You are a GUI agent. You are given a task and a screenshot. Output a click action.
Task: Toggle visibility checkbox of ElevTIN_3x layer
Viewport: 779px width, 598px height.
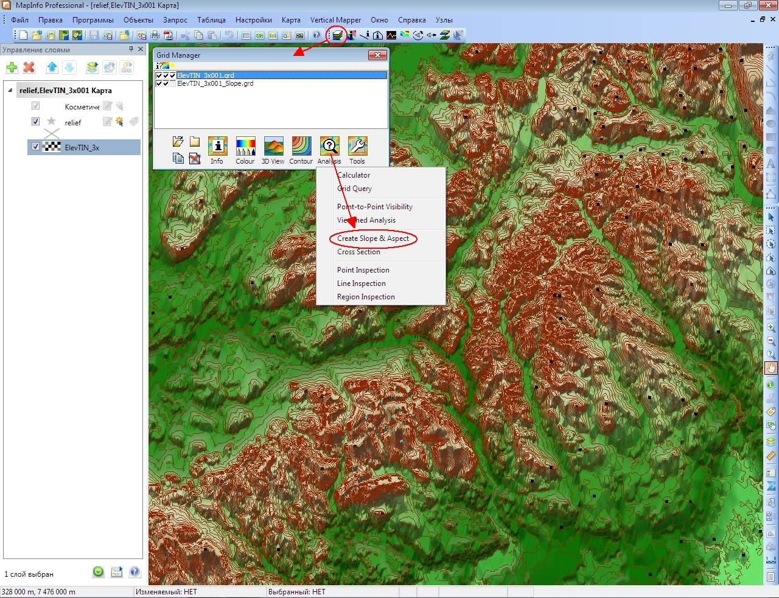click(x=35, y=147)
